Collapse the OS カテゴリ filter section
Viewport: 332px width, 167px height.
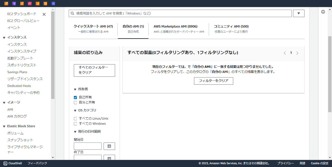tap(75, 111)
